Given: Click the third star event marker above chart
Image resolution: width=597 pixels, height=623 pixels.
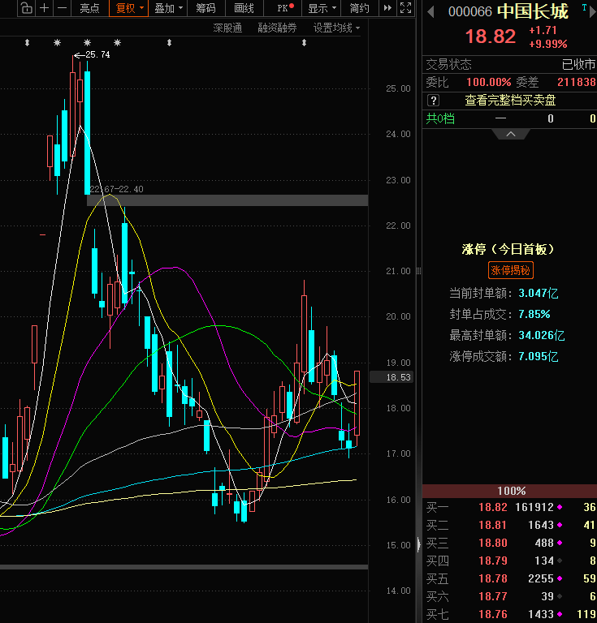Looking at the screenshot, I should [117, 42].
